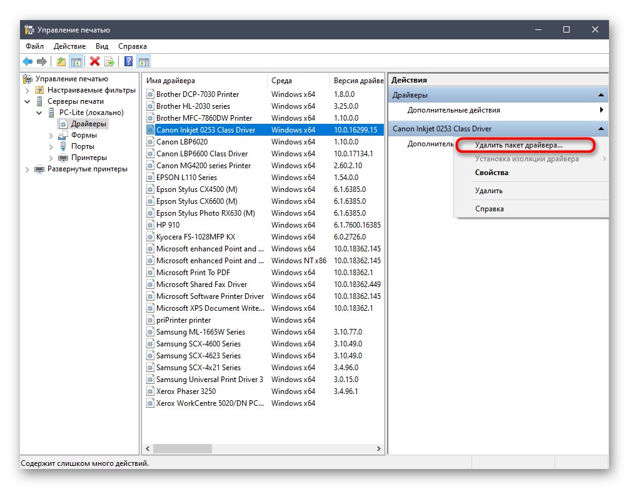The width and height of the screenshot is (629, 489).
Task: Open the Действие menu
Action: pos(70,46)
